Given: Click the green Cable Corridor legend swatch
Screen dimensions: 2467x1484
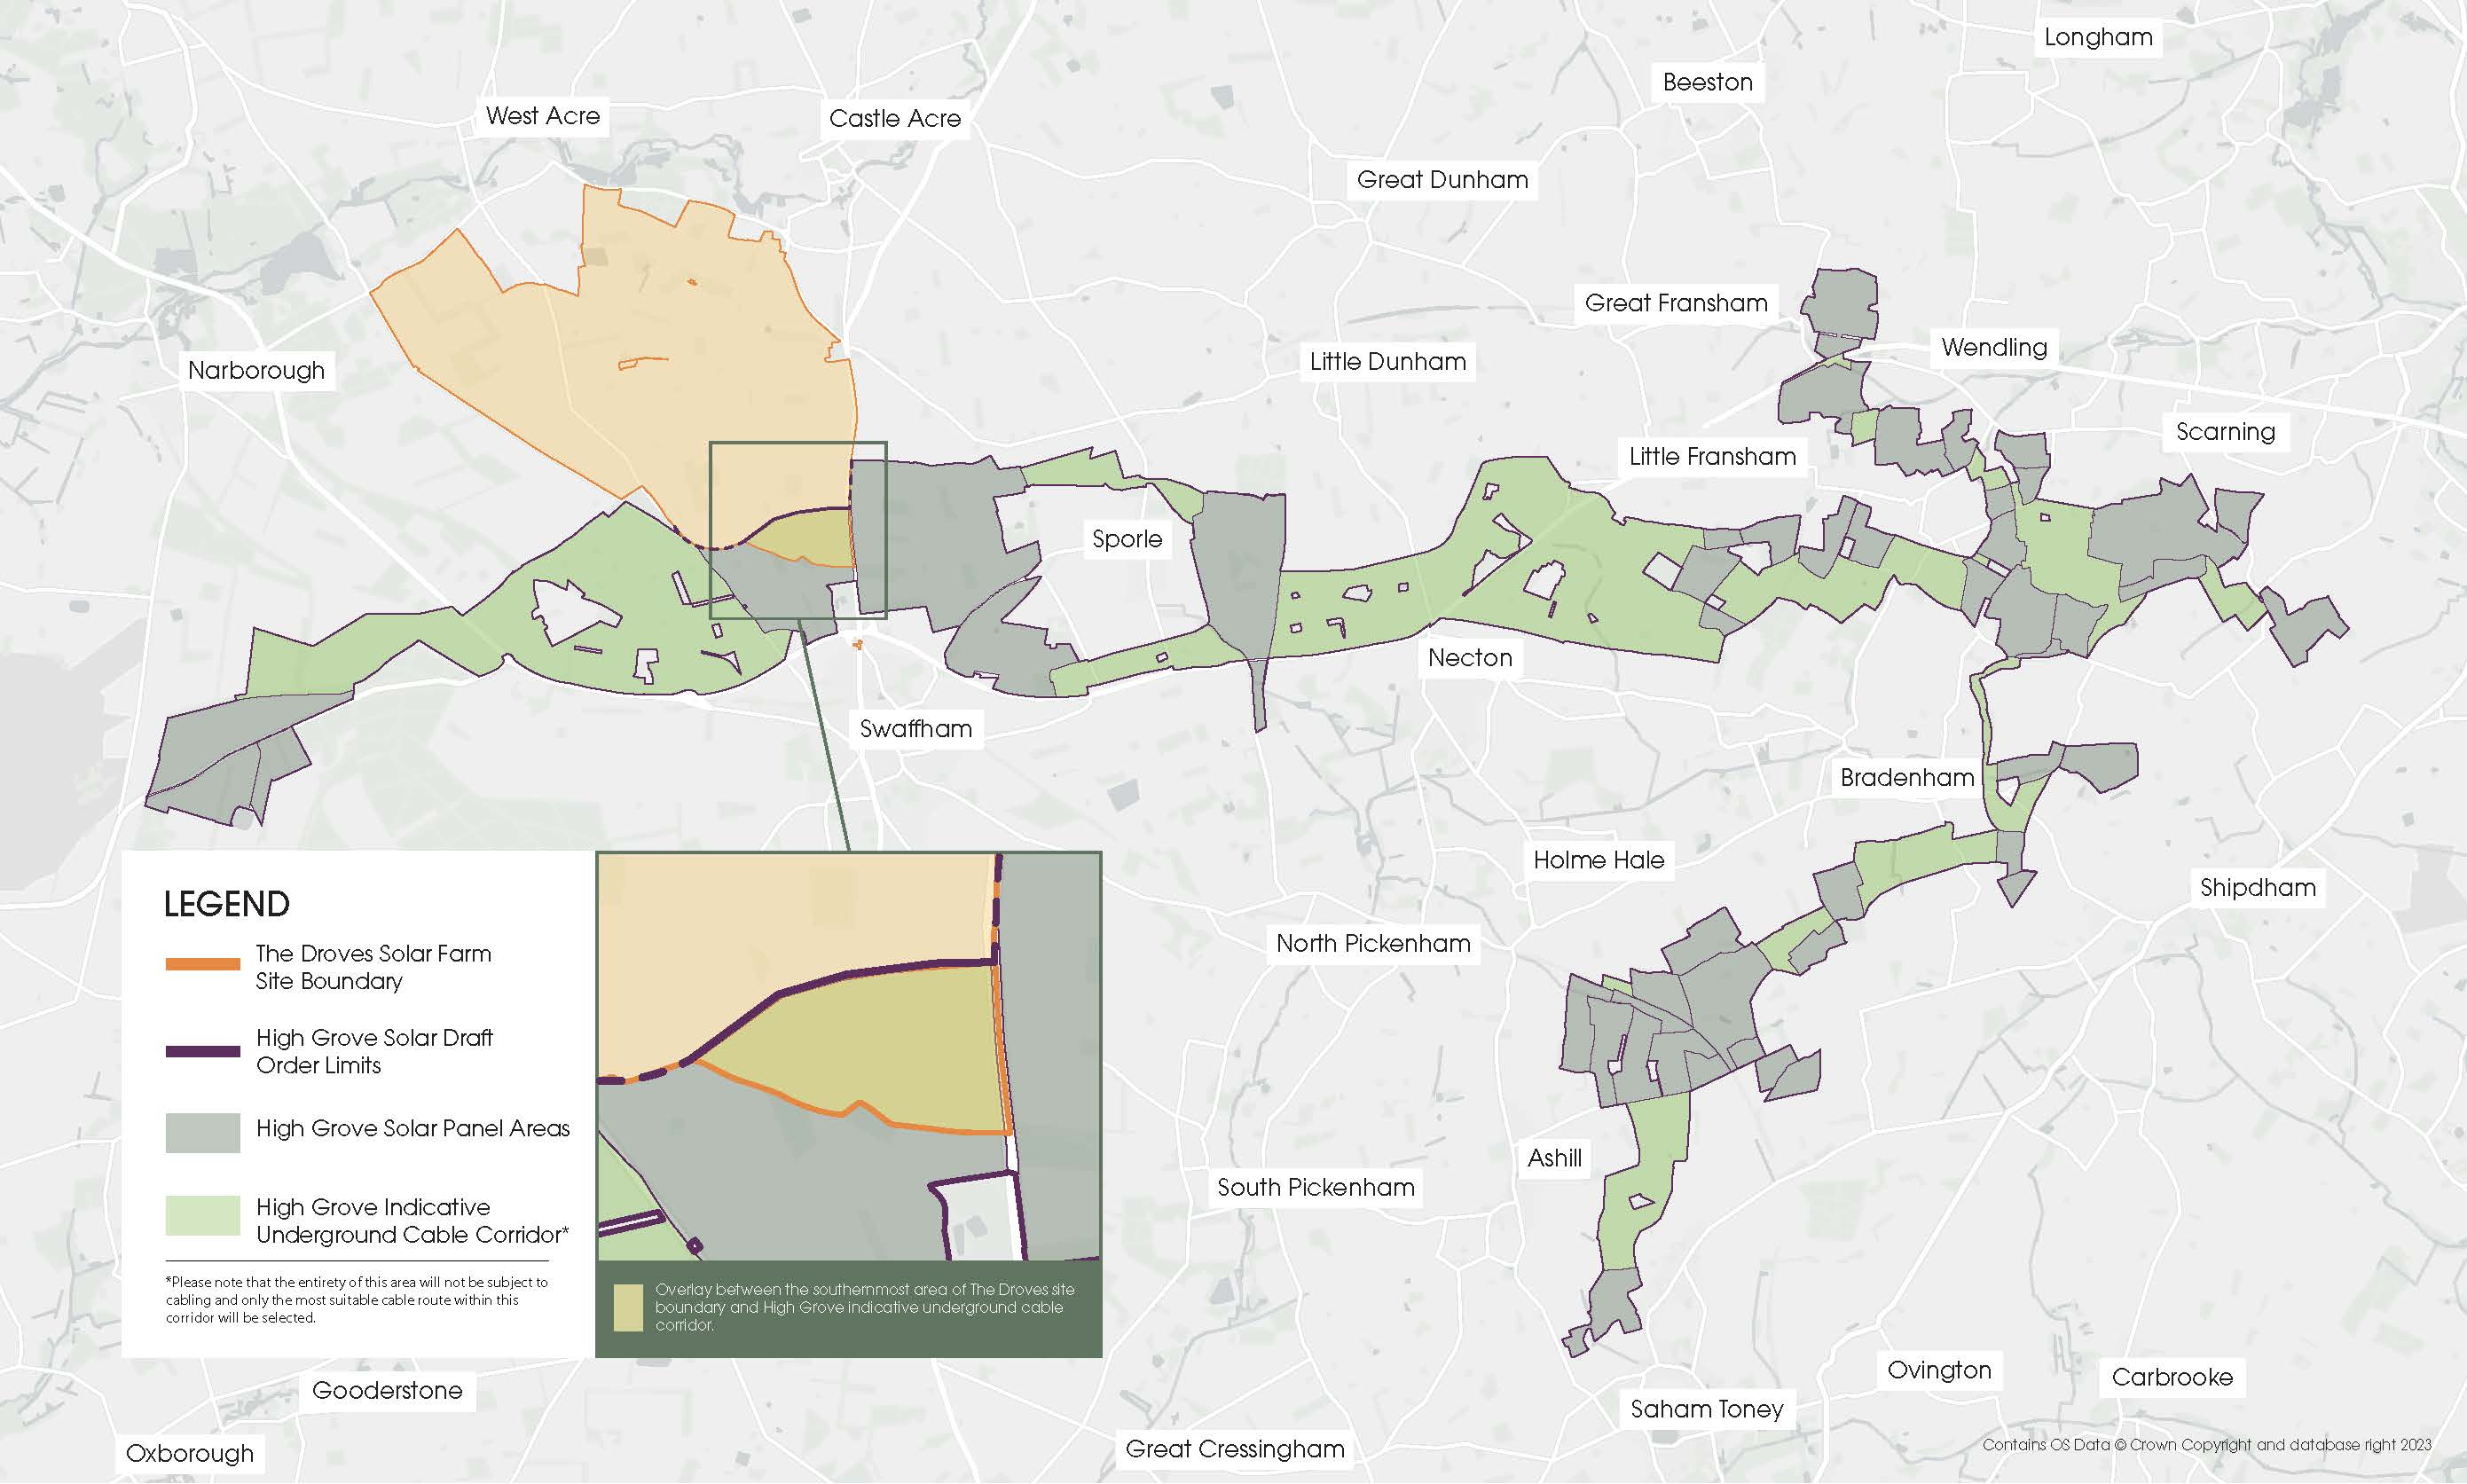Looking at the screenshot, I should point(203,1216).
